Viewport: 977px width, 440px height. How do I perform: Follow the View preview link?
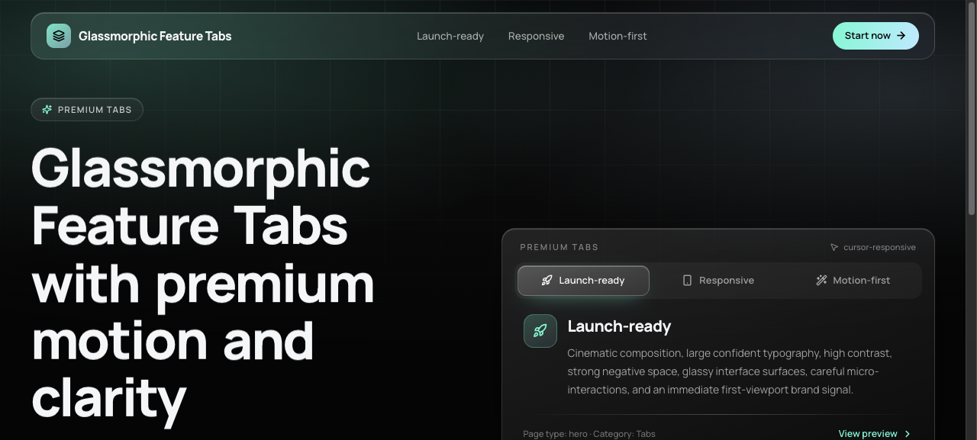[x=875, y=434]
